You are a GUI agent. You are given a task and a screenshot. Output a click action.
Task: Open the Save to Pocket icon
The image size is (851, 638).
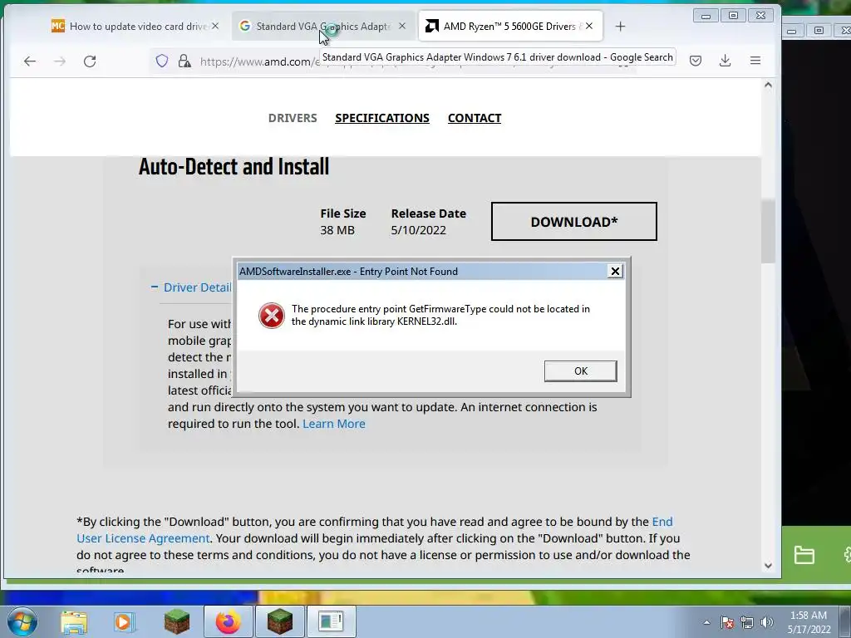(x=696, y=61)
